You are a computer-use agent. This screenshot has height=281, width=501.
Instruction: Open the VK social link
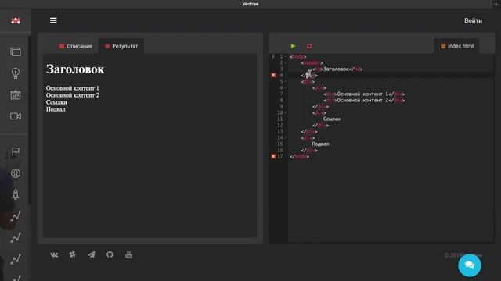[x=54, y=255]
